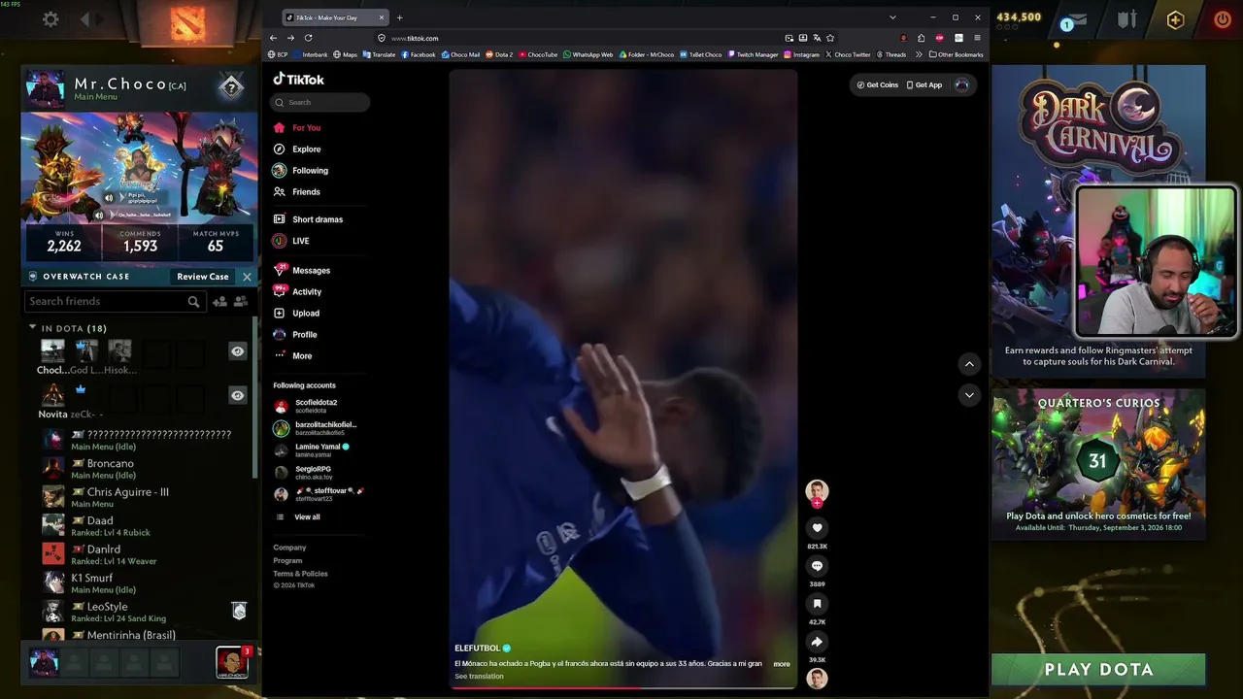1243x699 pixels.
Task: Open the TikTok video comments
Action: [x=817, y=566]
